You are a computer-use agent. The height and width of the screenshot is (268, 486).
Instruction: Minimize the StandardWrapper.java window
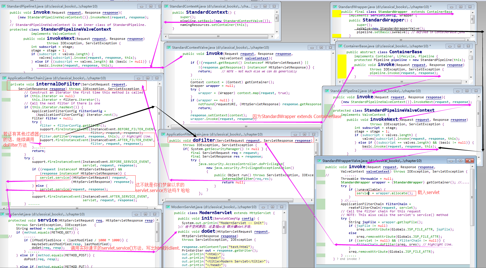click(451, 7)
